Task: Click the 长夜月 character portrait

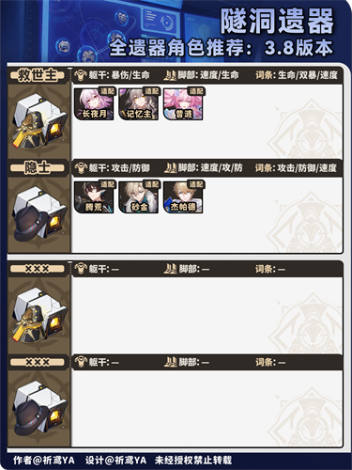Action: [x=94, y=104]
